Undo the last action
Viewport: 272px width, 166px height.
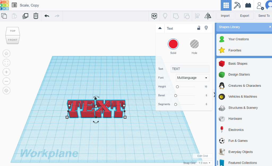tap(47, 16)
